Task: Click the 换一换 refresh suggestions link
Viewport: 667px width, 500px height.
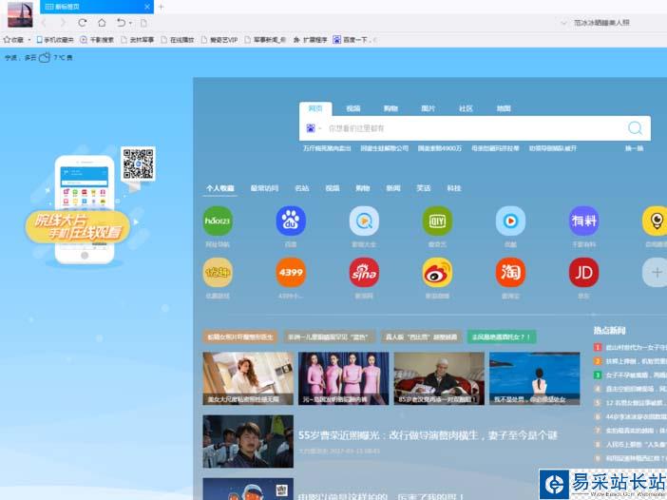Action: tap(634, 148)
